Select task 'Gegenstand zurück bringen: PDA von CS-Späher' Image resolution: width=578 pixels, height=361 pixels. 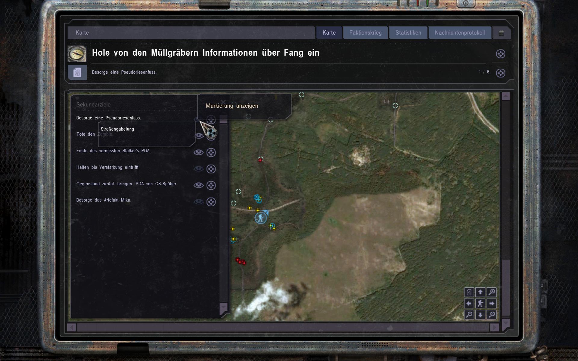click(127, 184)
